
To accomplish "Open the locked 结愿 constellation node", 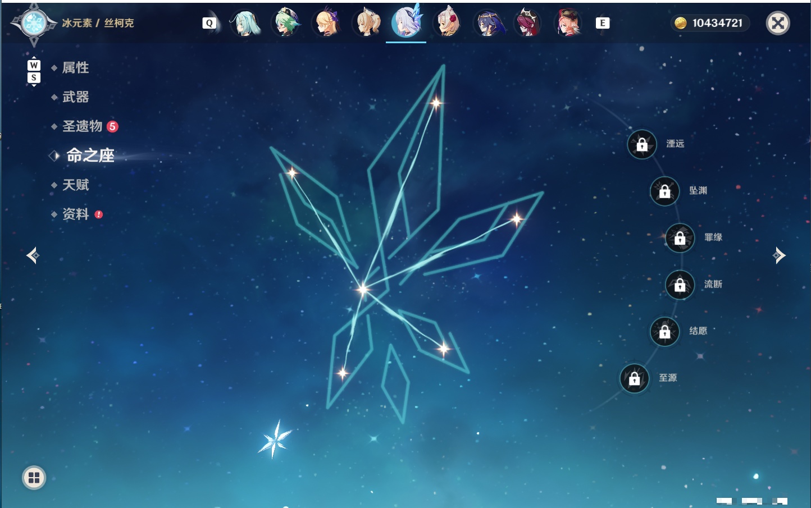I will 664,331.
